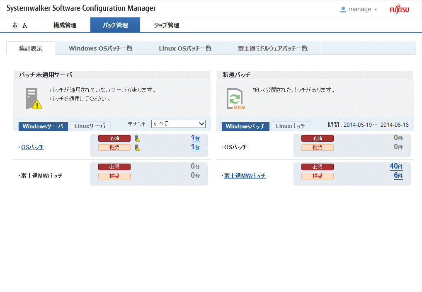Click the warning server icon beside OS必須 badge
The width and height of the screenshot is (422, 292).
(x=137, y=138)
